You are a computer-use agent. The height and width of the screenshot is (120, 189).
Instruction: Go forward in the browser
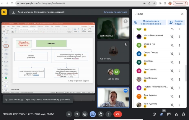(x=7, y=3)
